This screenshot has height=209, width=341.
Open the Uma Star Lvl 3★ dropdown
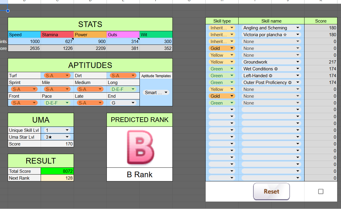point(57,137)
